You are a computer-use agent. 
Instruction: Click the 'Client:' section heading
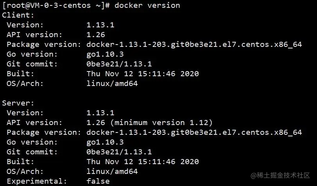[x=18, y=15]
